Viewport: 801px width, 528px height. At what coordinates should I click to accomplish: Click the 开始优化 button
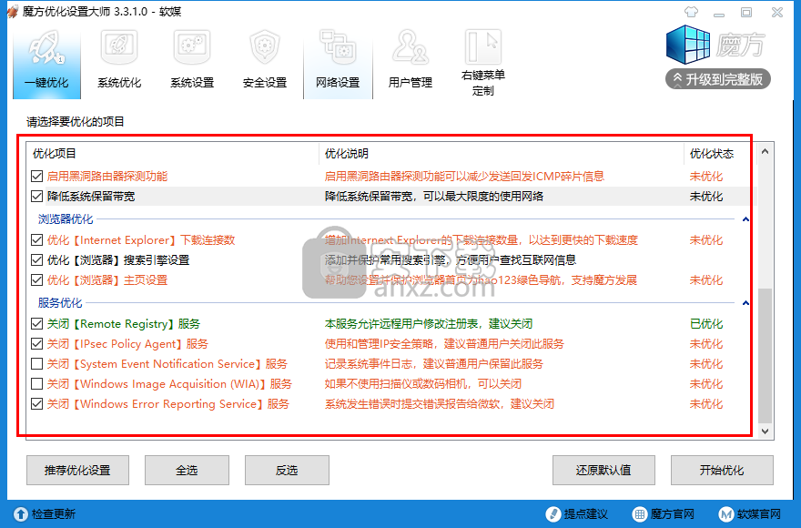[x=722, y=471]
